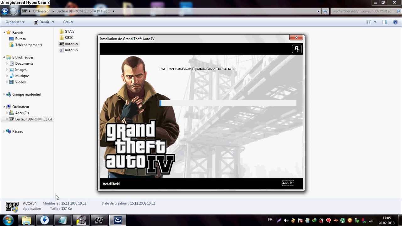The image size is (402, 226).
Task: Close the Grand Theft Auto IV installer window
Action: [296, 38]
